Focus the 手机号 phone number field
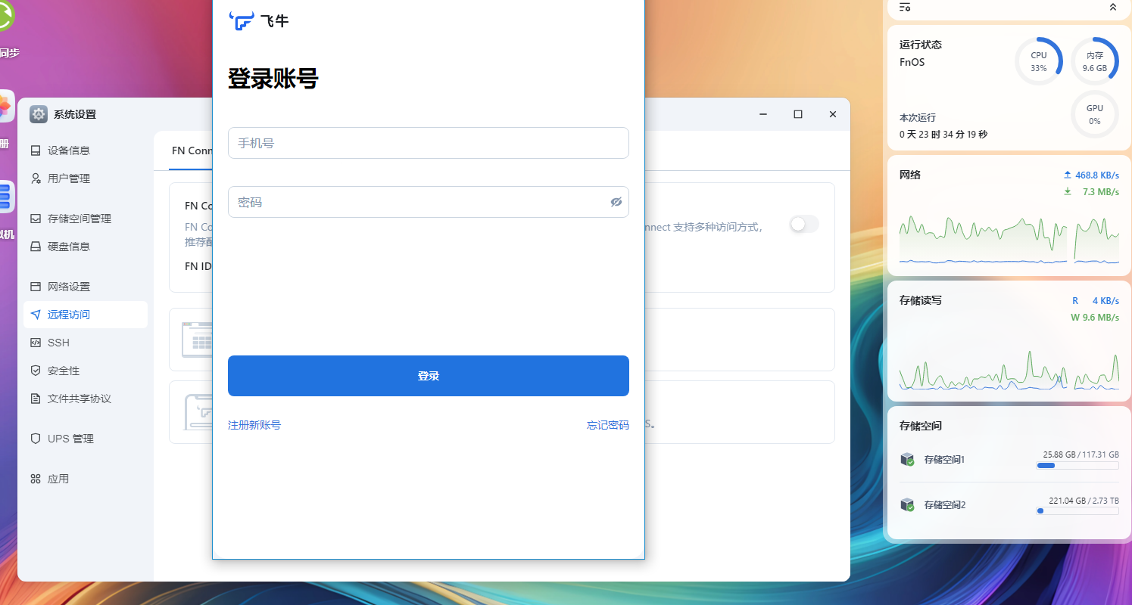The image size is (1132, 605). tap(429, 143)
